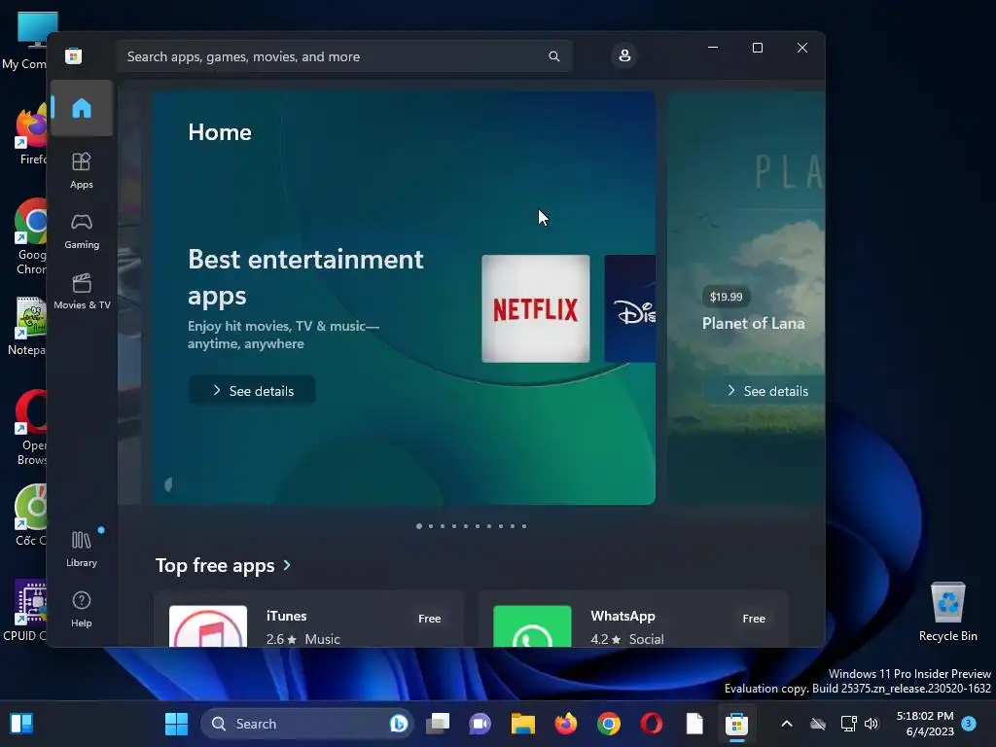Screen dimensions: 996x747
Task: Focus the Store search box
Action: click(x=344, y=56)
